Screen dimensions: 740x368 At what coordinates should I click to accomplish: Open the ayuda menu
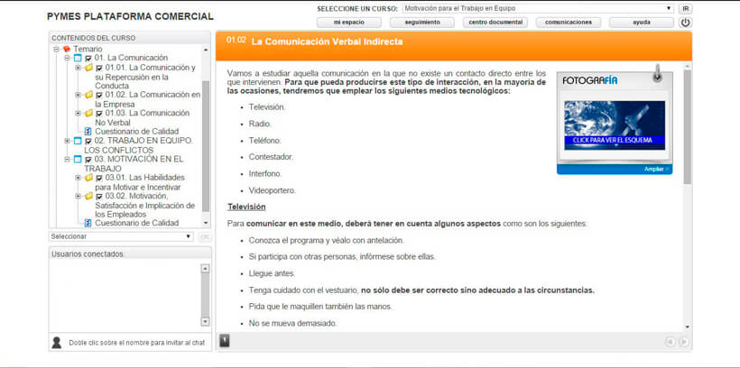[x=642, y=23]
